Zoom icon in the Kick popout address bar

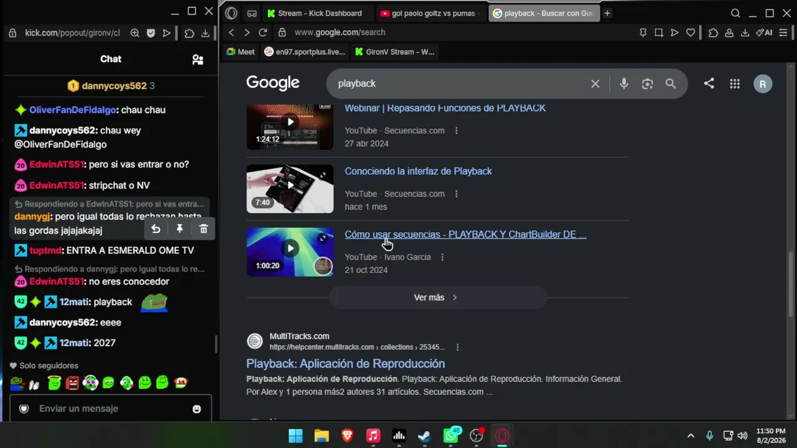coord(134,33)
